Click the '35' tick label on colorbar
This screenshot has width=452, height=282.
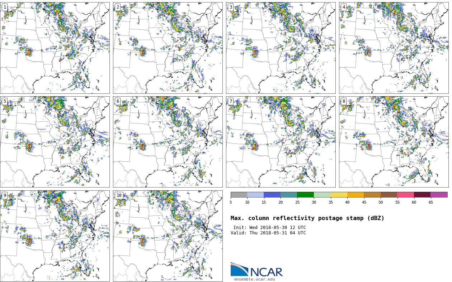pos(330,203)
